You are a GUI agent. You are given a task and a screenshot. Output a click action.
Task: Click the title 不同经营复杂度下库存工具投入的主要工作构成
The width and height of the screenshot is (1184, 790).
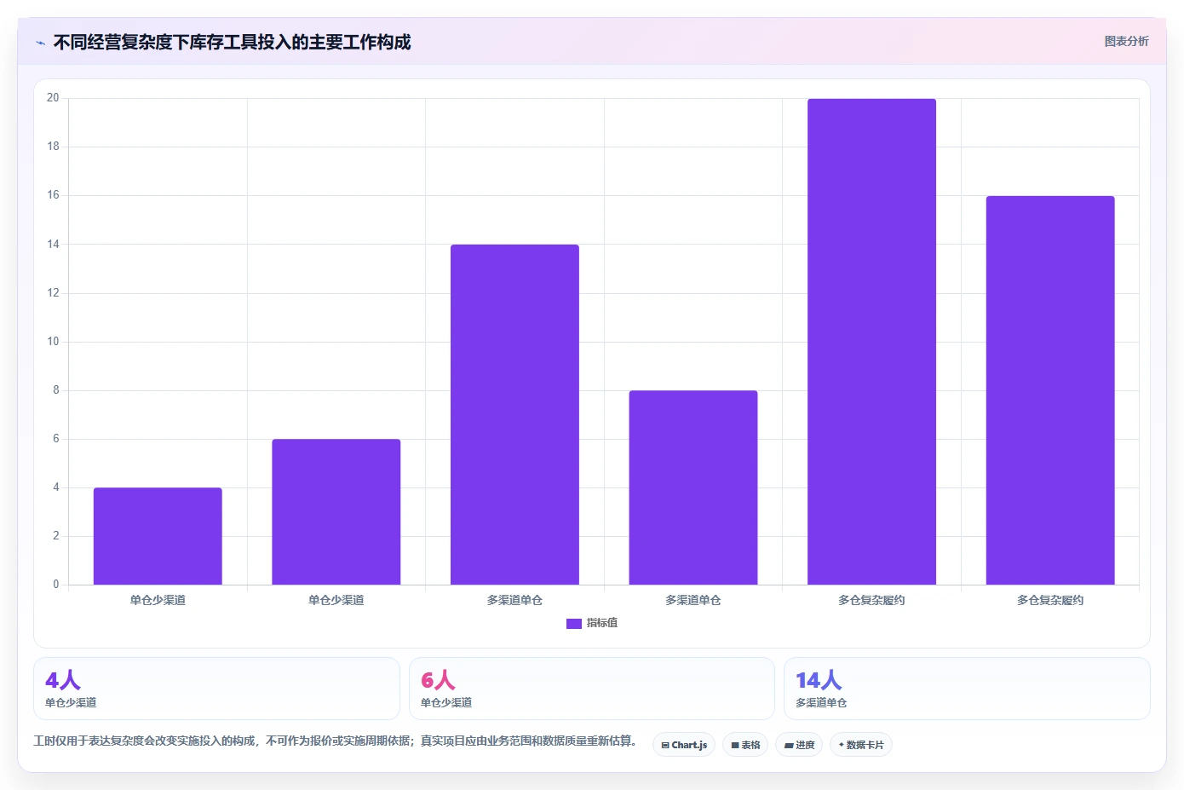coord(232,42)
